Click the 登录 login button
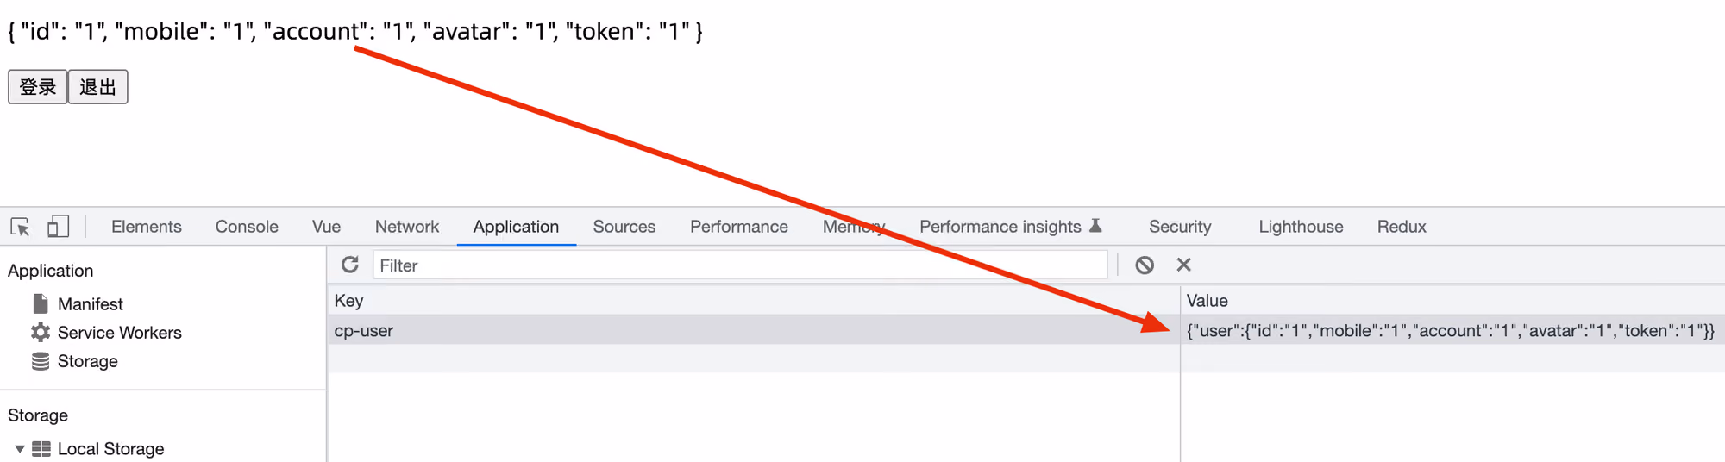Viewport: 1725px width, 462px height. click(x=38, y=87)
